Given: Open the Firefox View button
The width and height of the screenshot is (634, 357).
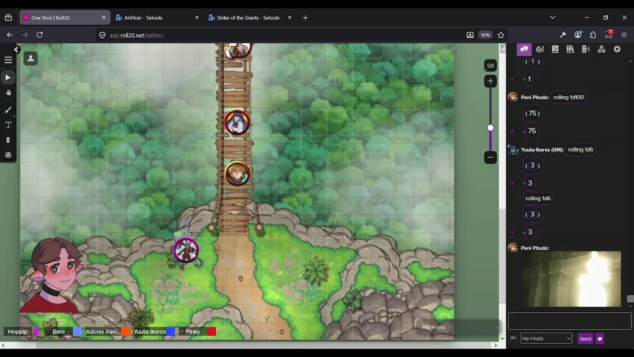Looking at the screenshot, I should click(x=8, y=17).
